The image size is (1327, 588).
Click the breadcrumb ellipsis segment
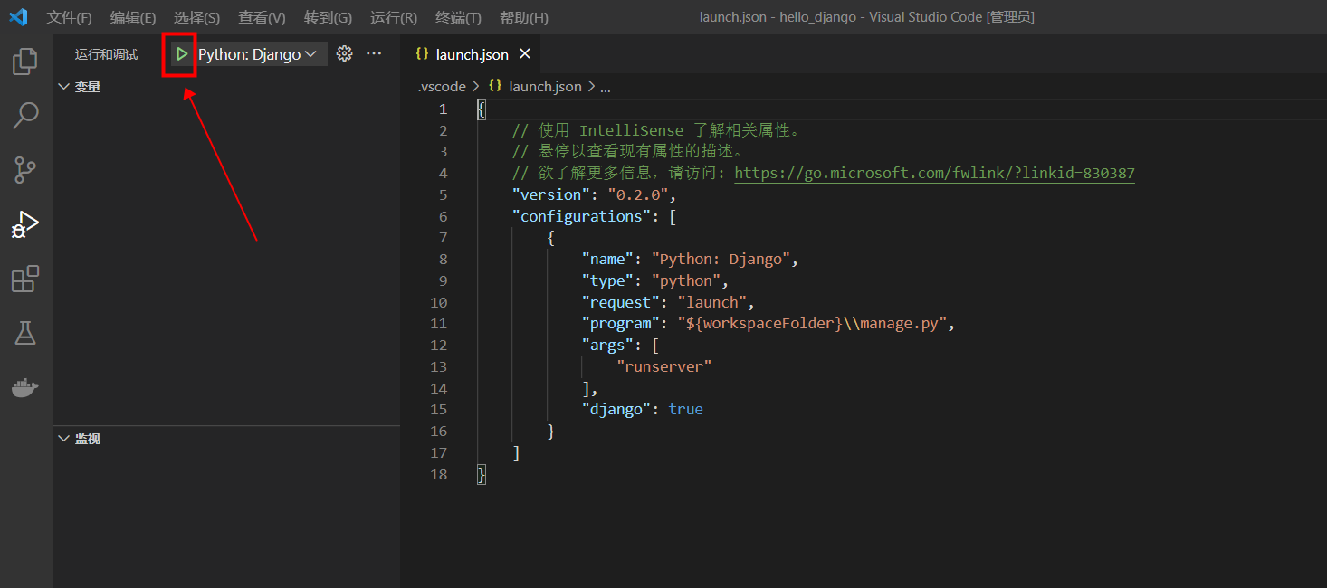[606, 87]
